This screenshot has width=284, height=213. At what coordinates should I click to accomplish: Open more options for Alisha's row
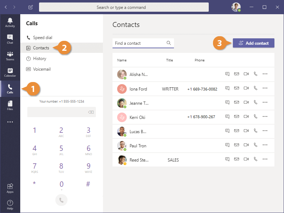click(x=265, y=74)
